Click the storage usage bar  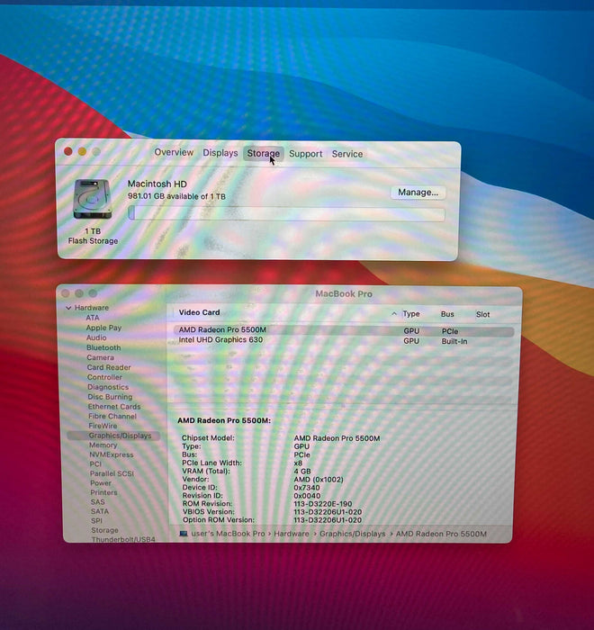point(286,213)
